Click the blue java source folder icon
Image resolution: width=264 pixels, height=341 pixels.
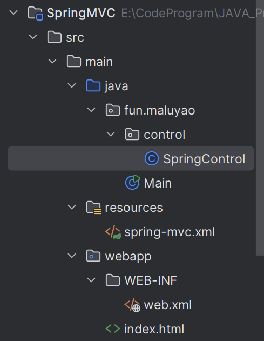coord(93,86)
